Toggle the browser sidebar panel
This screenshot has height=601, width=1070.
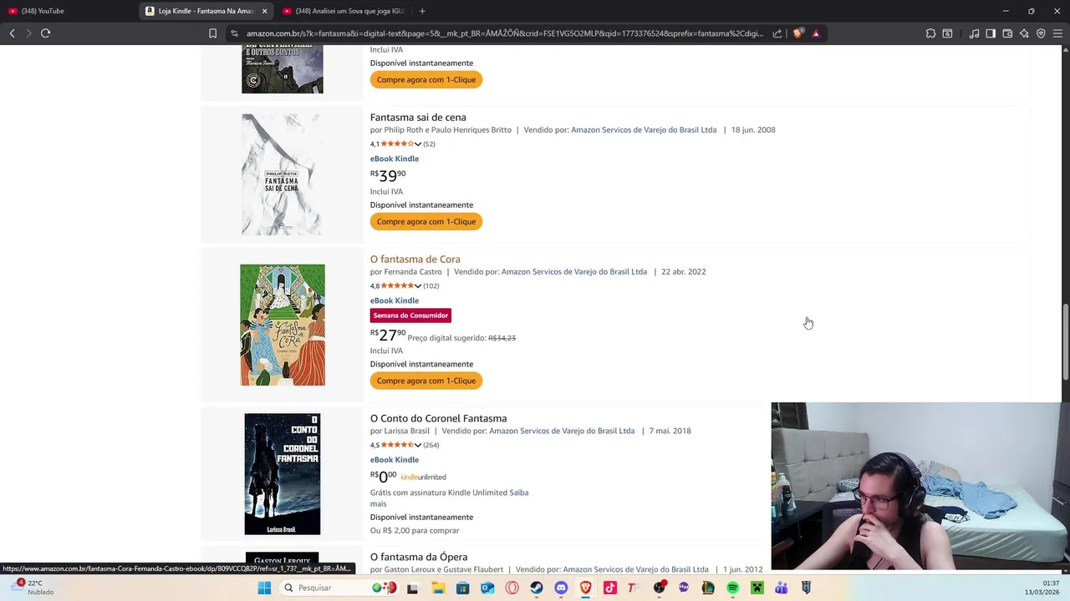pyautogui.click(x=991, y=33)
